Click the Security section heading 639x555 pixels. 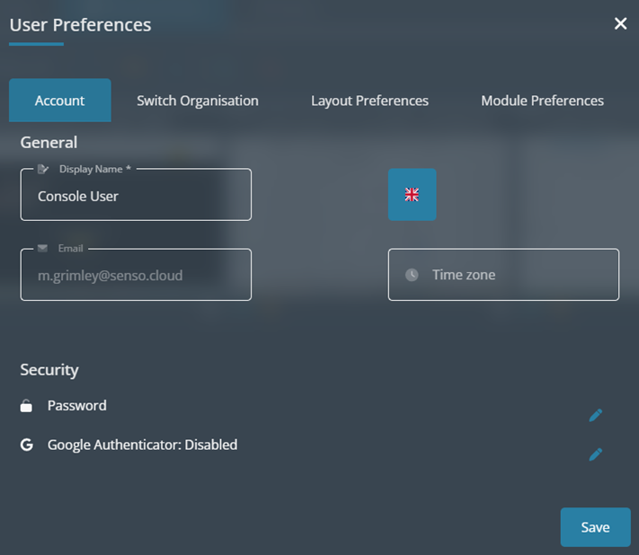[49, 370]
